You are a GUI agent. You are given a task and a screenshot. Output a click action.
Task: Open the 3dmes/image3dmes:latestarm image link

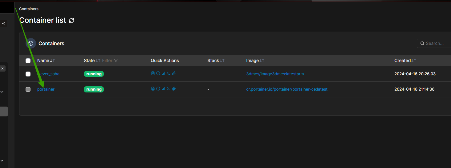click(x=275, y=74)
